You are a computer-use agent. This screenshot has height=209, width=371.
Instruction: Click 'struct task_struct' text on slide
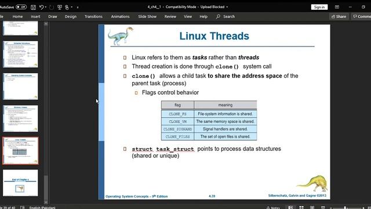163,149
